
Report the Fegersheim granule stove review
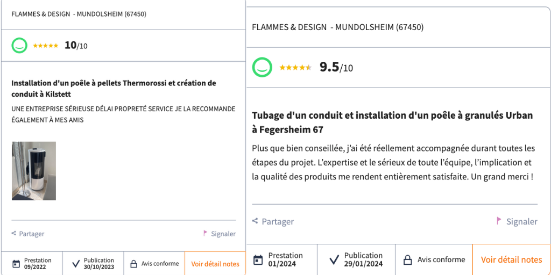[x=521, y=221]
